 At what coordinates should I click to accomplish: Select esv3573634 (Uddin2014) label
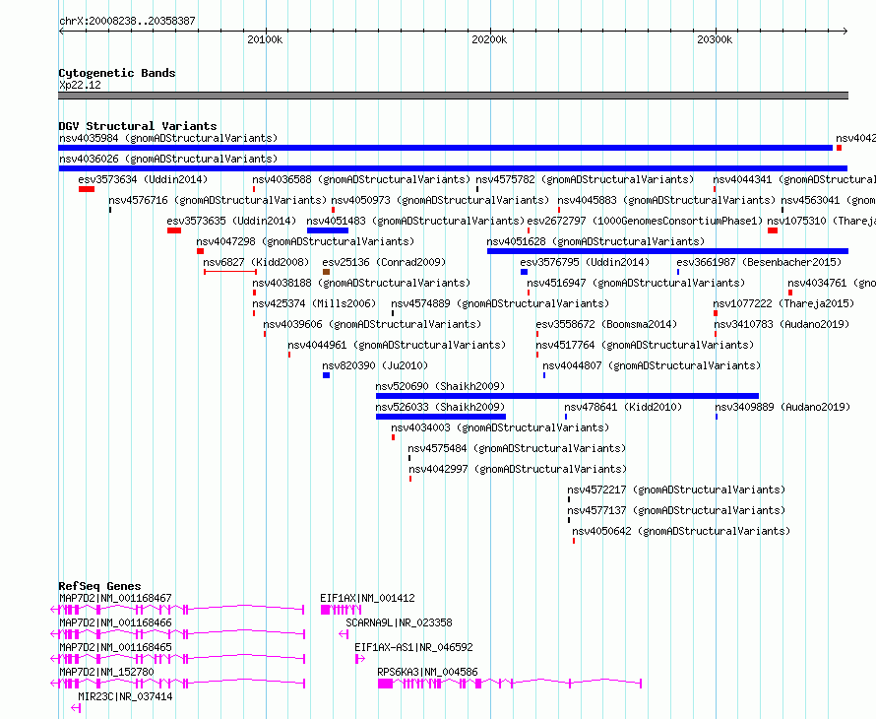click(143, 179)
